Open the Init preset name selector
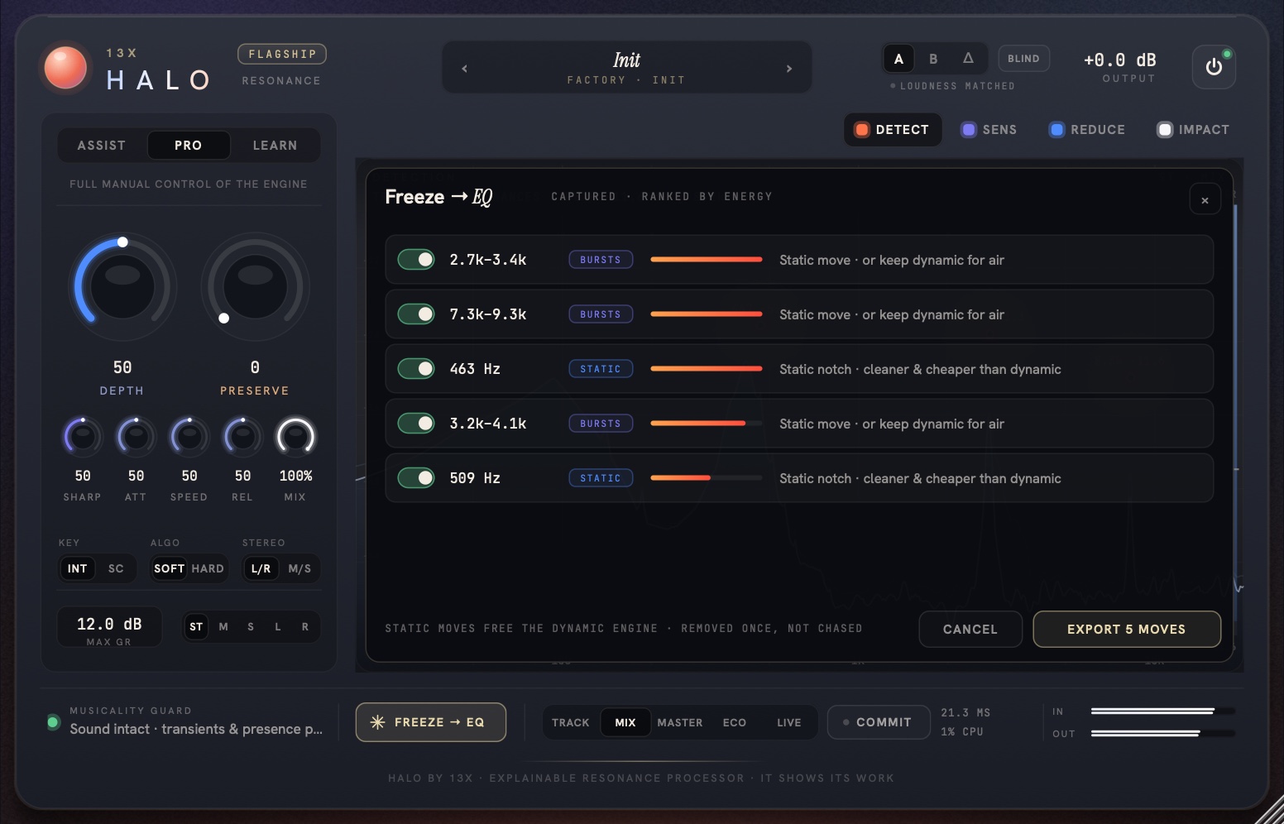 [626, 67]
